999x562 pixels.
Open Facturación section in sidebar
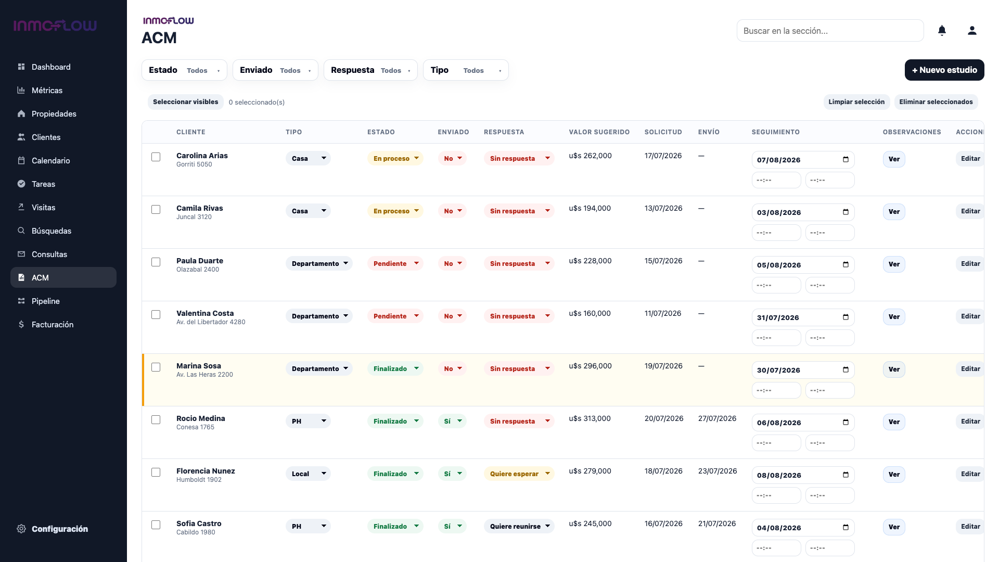[63, 324]
